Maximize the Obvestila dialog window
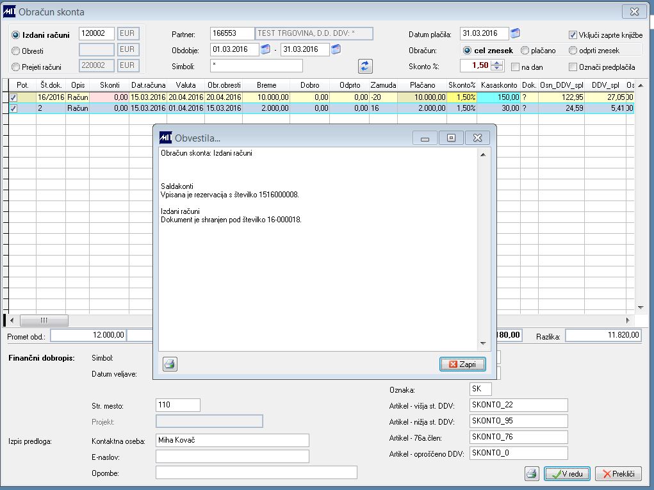 pyautogui.click(x=451, y=138)
